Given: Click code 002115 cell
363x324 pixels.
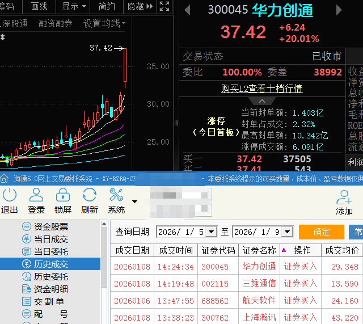Looking at the screenshot, I should [x=215, y=284].
